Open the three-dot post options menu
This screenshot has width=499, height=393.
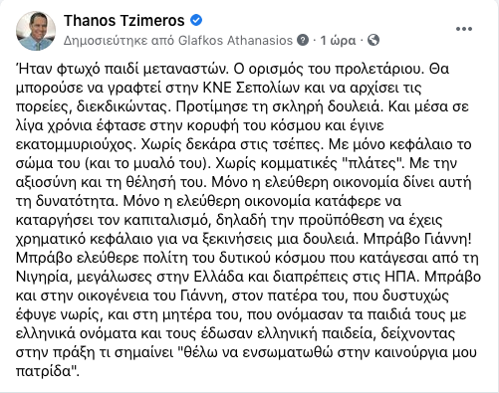(464, 29)
